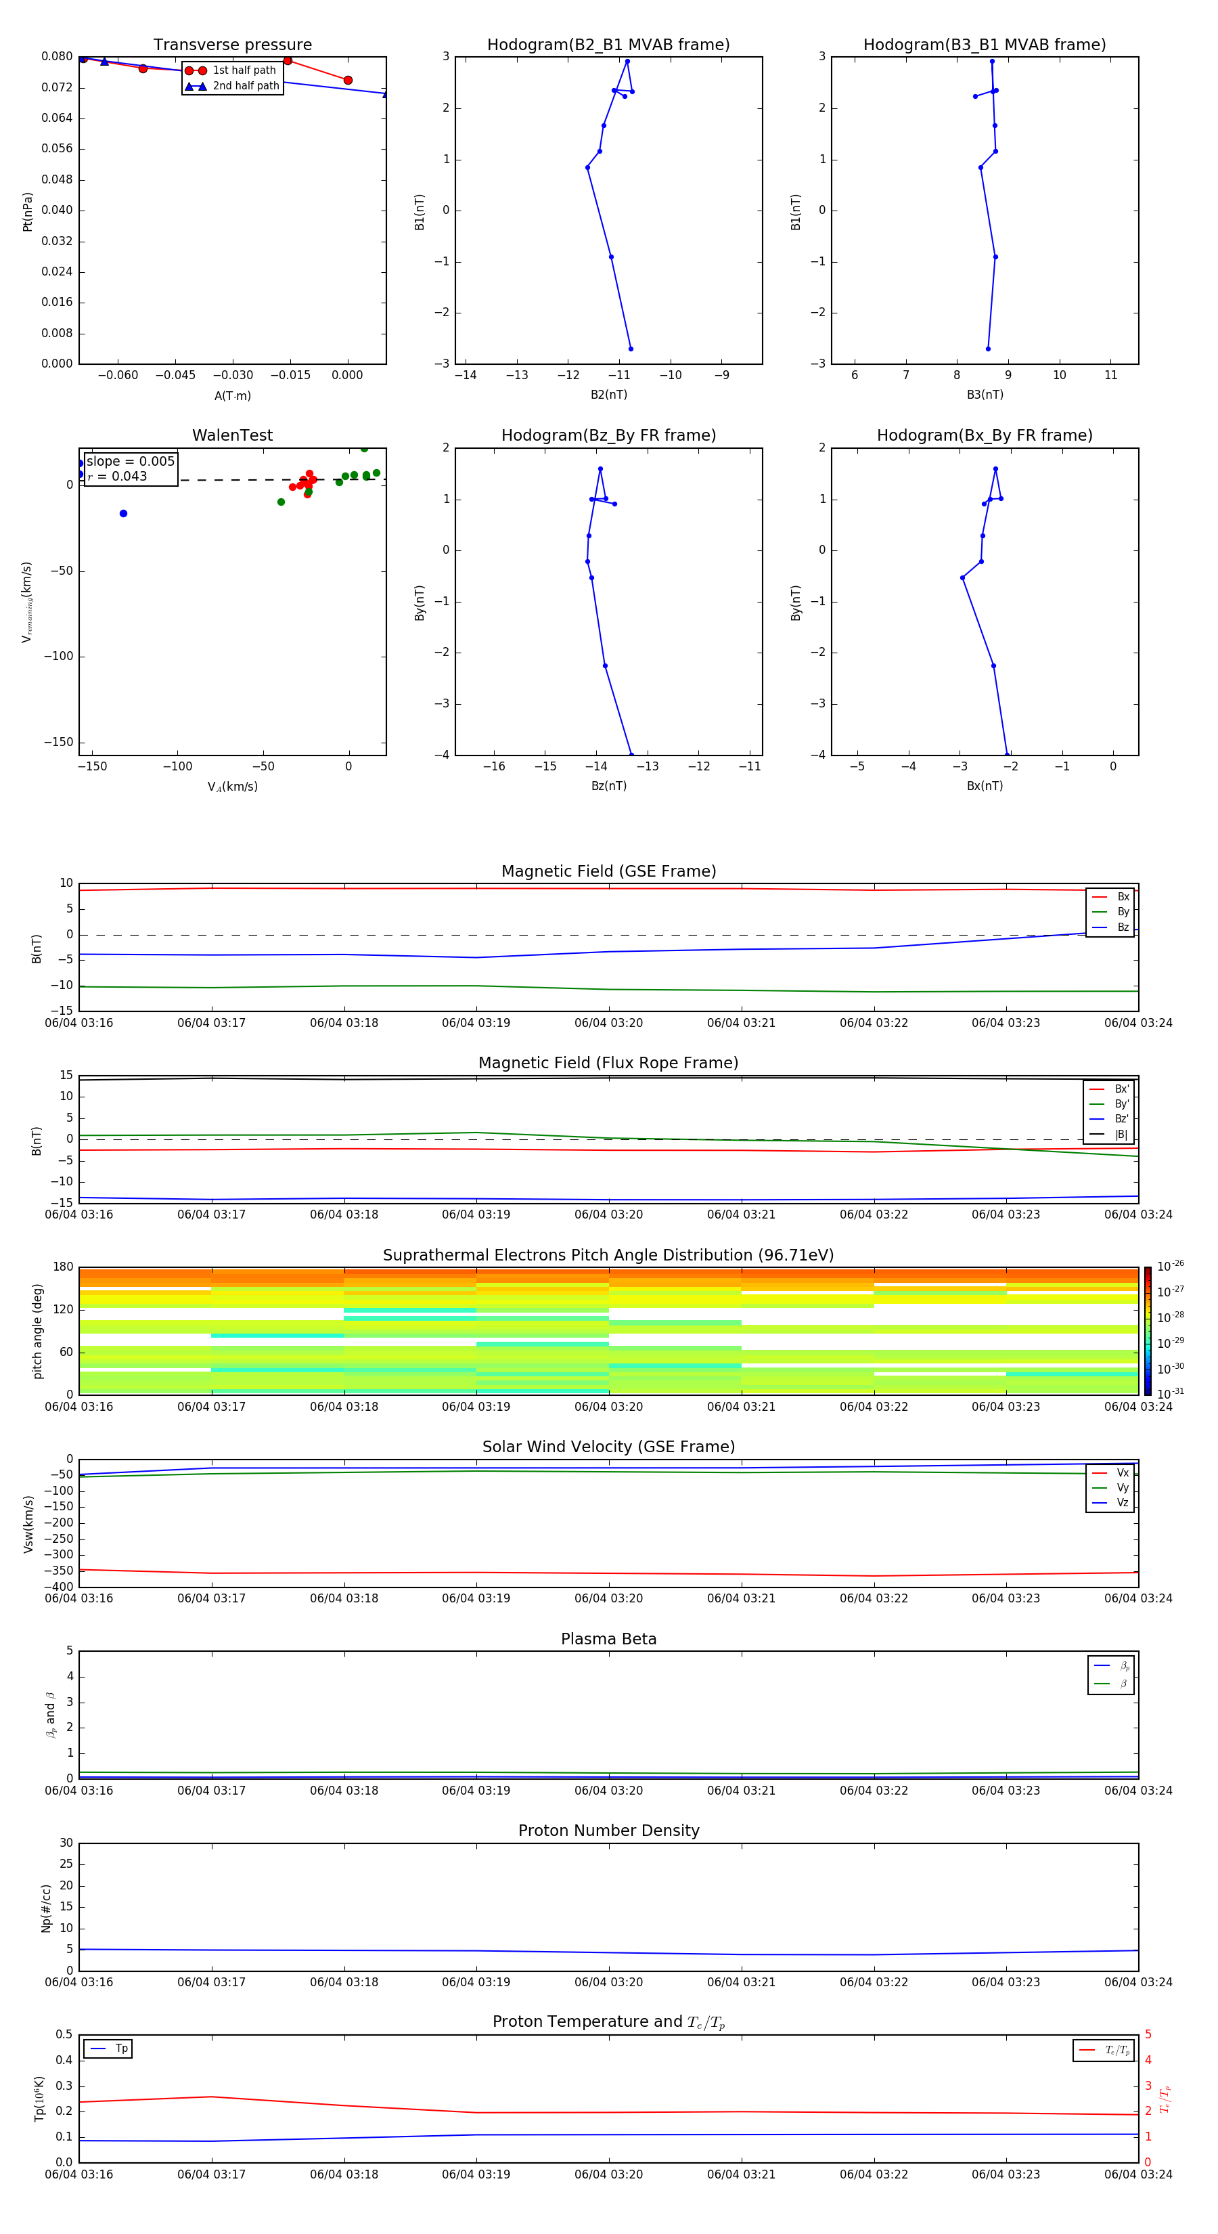
Task: Click the "A(T·m)" x-axis label
Action: [x=232, y=395]
